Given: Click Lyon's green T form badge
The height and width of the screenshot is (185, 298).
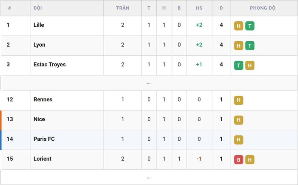Looking at the screenshot, I should (x=250, y=46).
